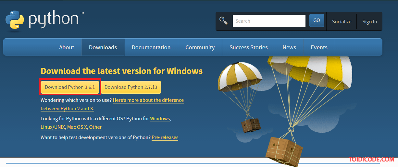This screenshot has height=167, width=398.
Task: Focus the Search input field
Action: tap(269, 21)
